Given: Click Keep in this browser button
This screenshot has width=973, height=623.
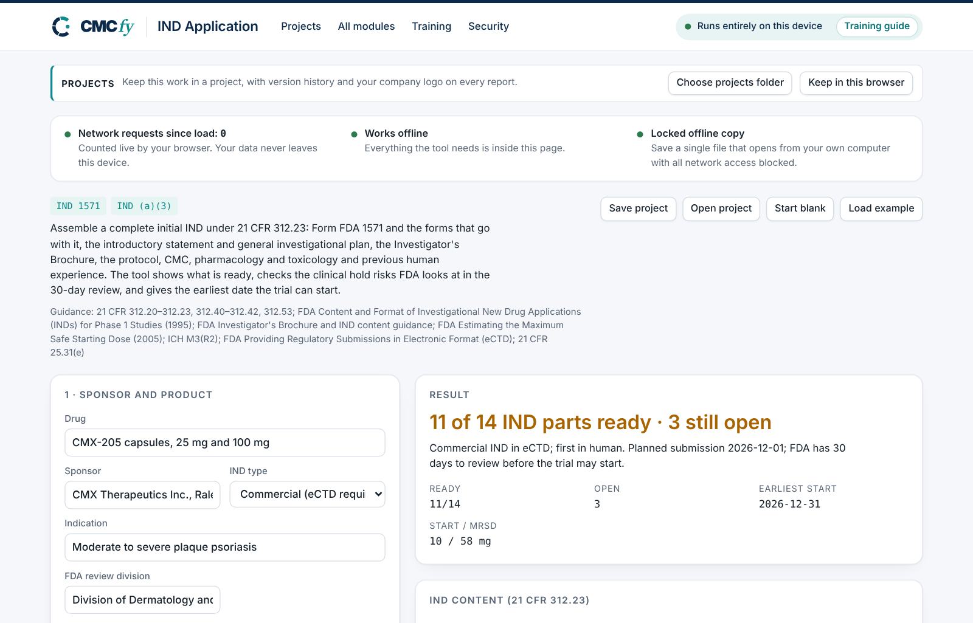Looking at the screenshot, I should [x=856, y=83].
